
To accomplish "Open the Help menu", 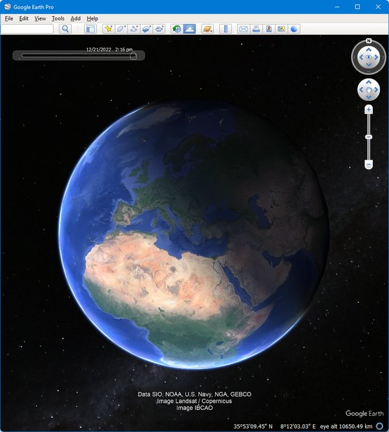I will click(92, 19).
